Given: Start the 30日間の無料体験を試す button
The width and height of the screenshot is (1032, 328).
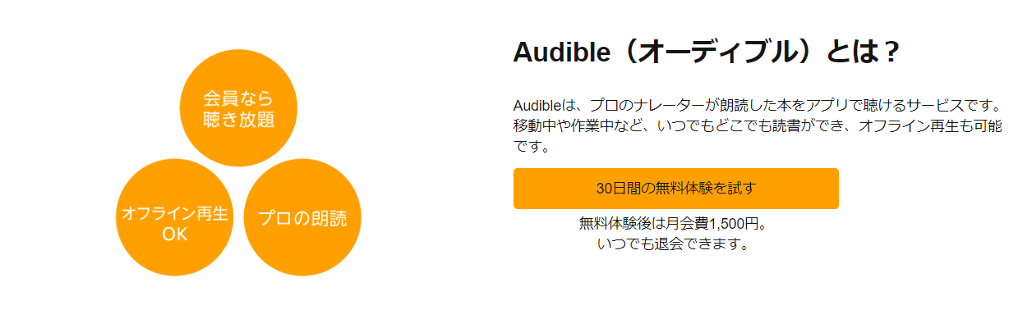Looking at the screenshot, I should pyautogui.click(x=675, y=189).
